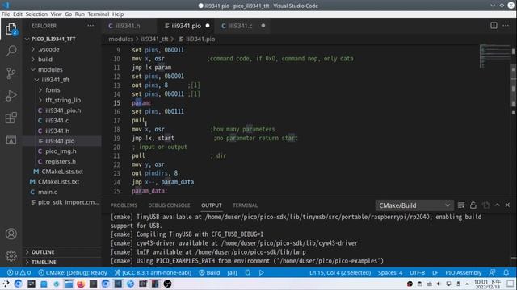The image size is (517, 290).
Task: Open Explorer views and more actions ellipsis
Action: click(x=90, y=26)
